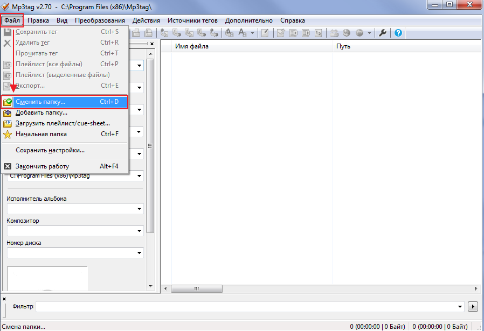Click Удалить тег menu entry

[x=65, y=43]
